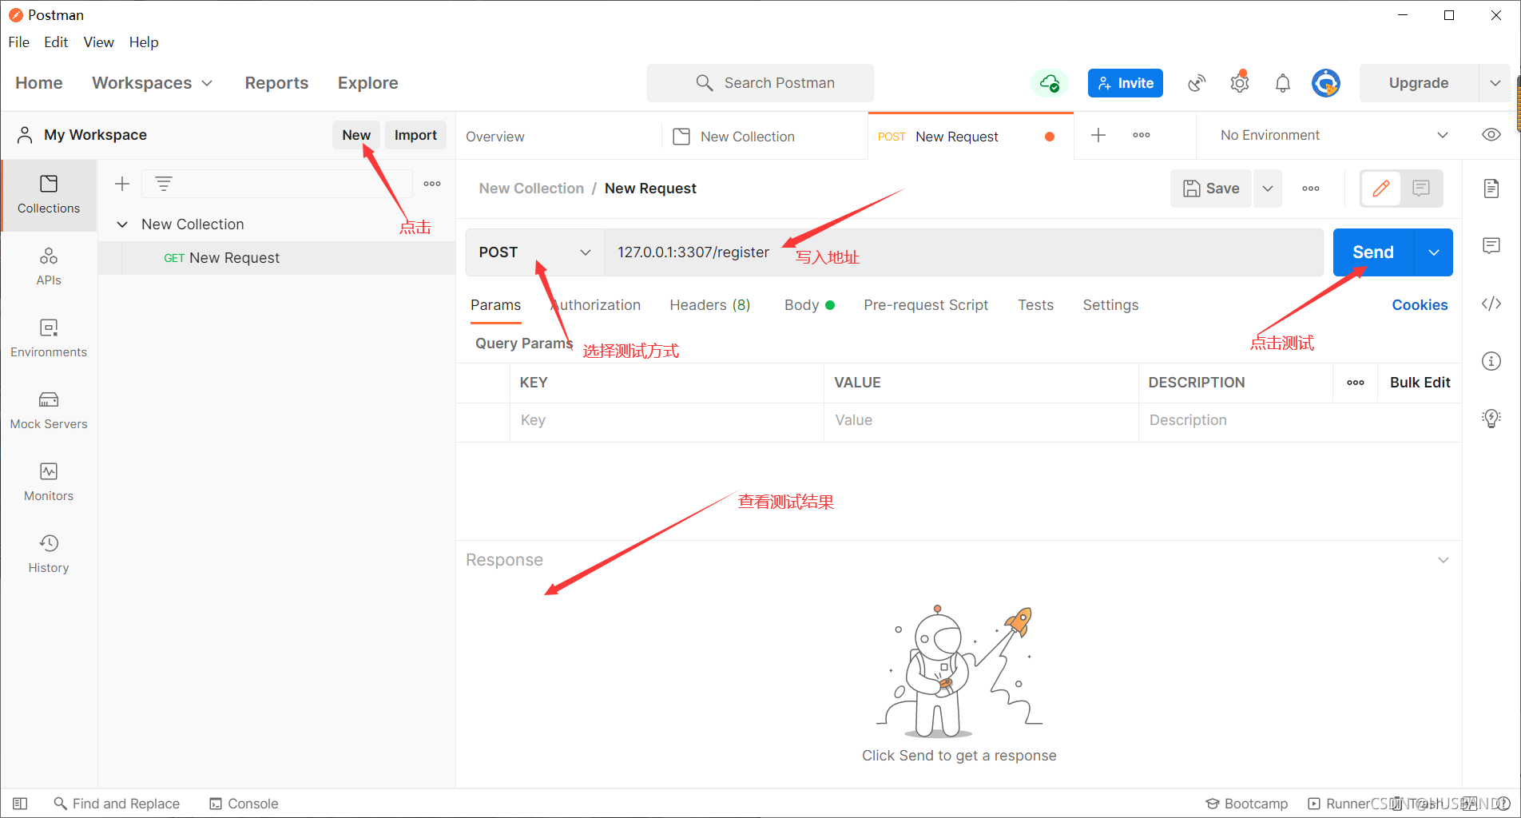
Task: Open the capture requests satellite icon
Action: pos(1196,83)
